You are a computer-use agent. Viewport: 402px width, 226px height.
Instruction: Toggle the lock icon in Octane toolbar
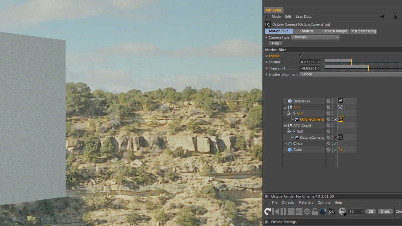(315, 211)
